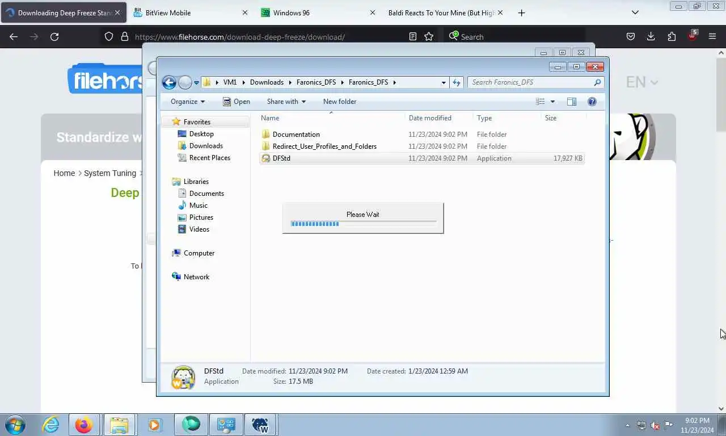Viewport: 726px width, 436px height.
Task: Open Firefox extensions puzzle icon
Action: click(x=672, y=36)
